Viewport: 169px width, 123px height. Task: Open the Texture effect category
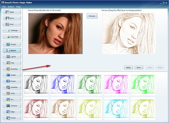pos(12,106)
